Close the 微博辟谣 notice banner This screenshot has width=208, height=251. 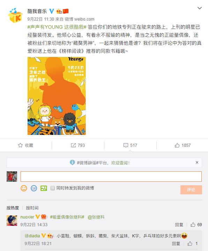pos(197,163)
